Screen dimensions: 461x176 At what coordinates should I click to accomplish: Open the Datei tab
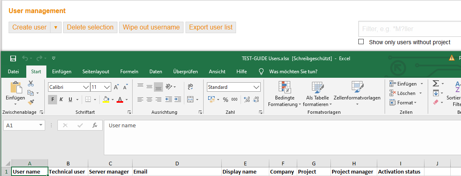[13, 72]
